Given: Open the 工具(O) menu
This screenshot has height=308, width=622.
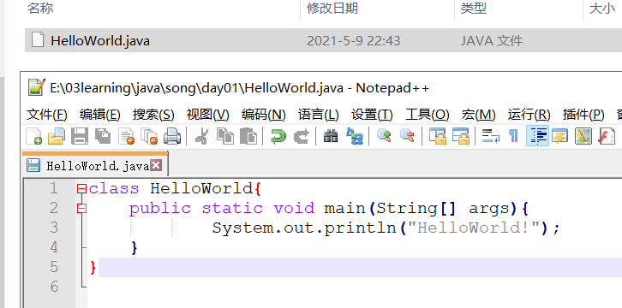Looking at the screenshot, I should pos(428,115).
